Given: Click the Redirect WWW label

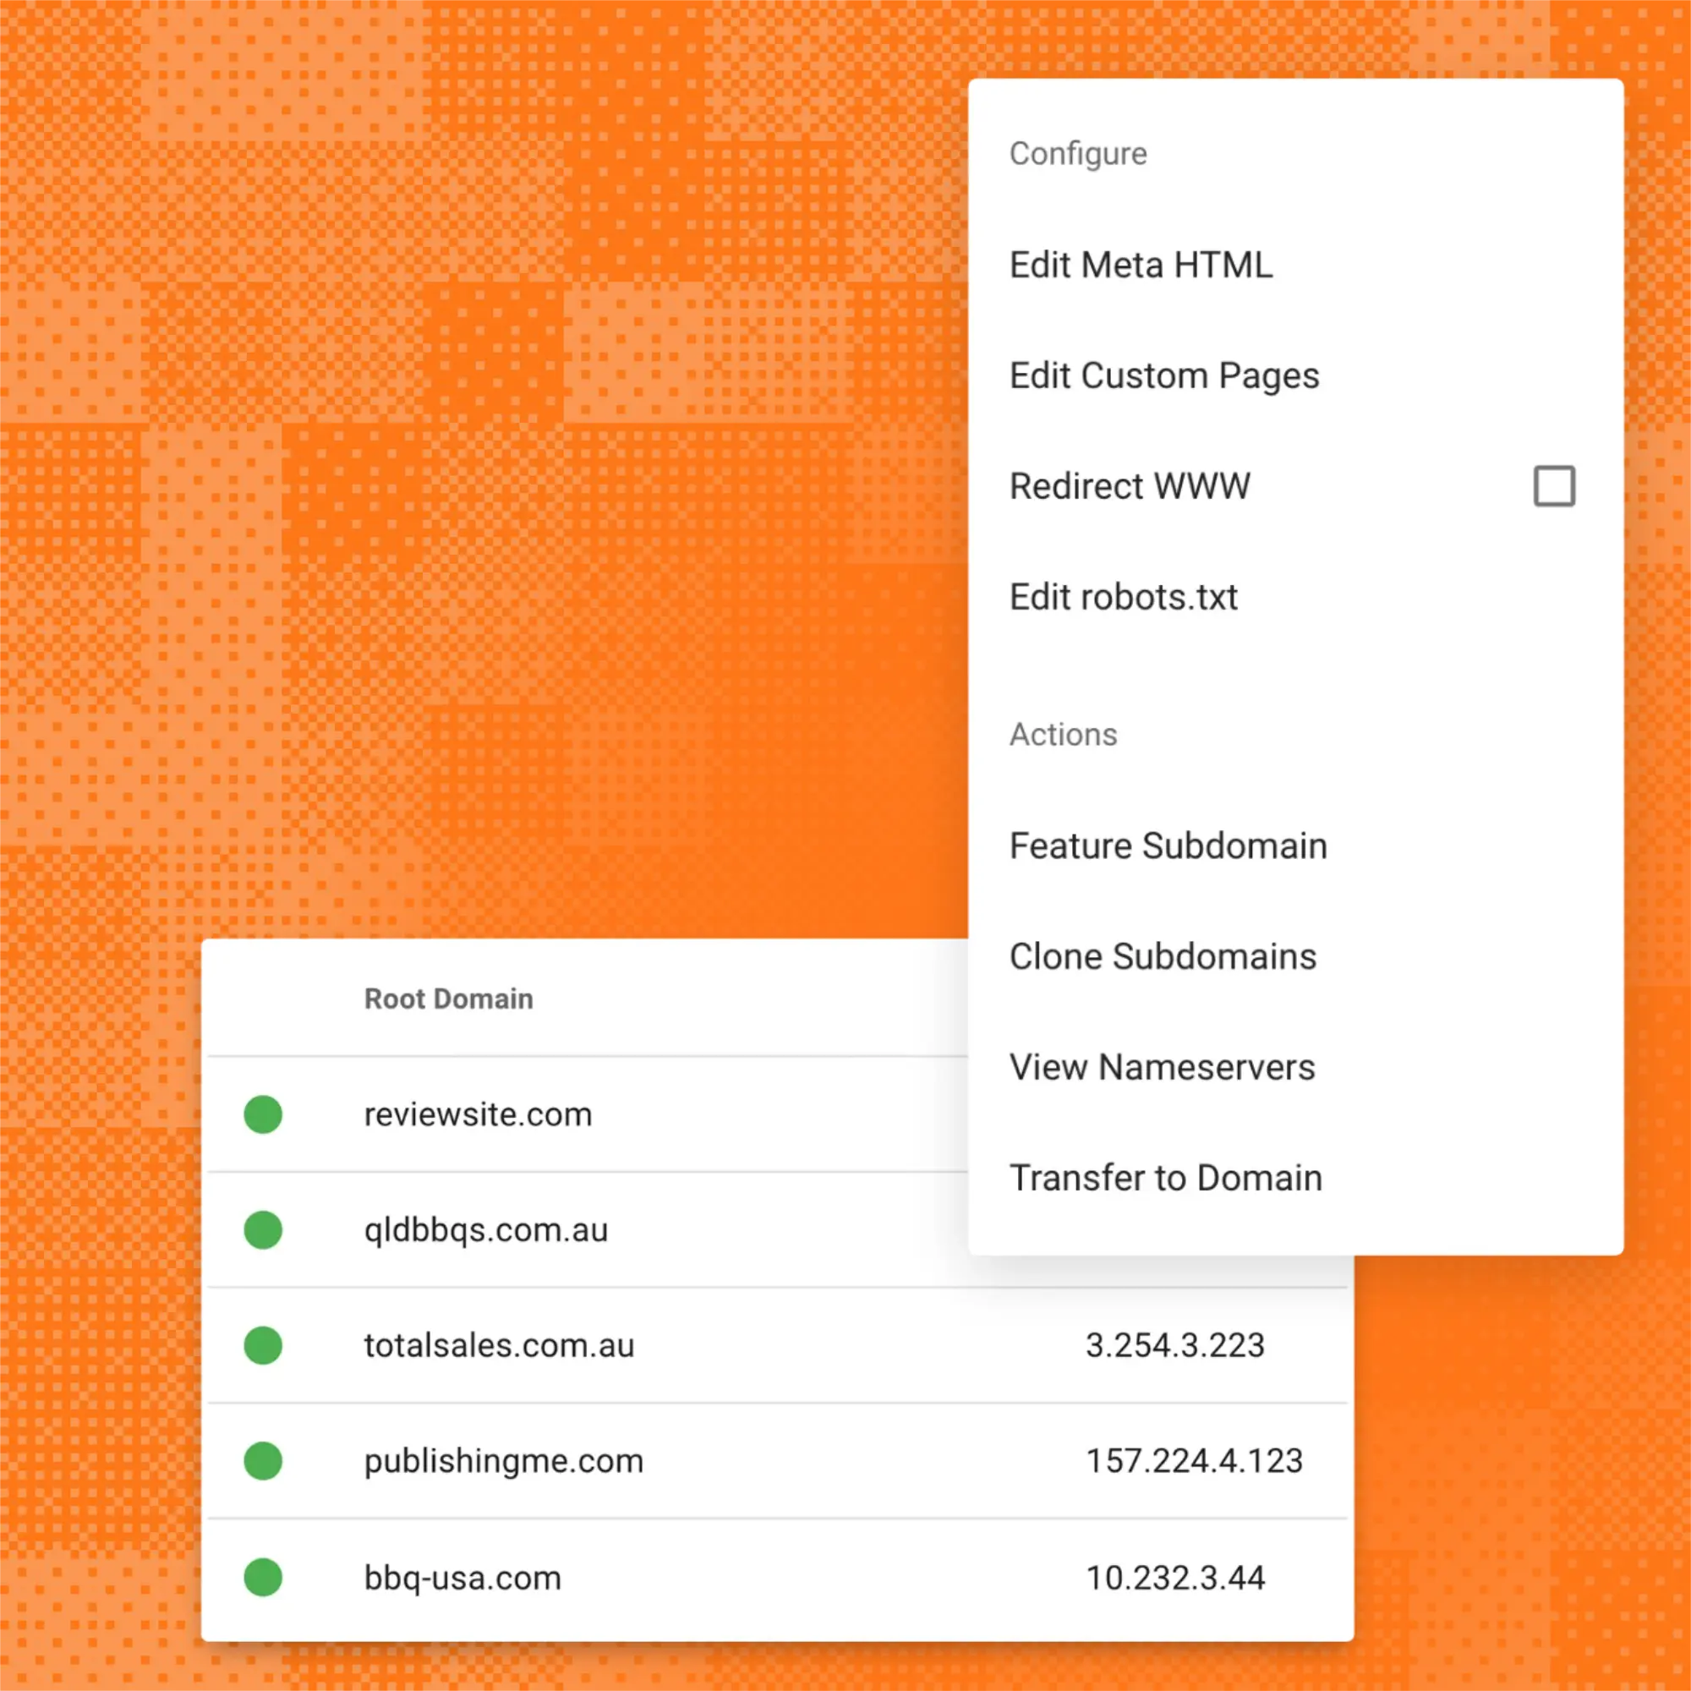Looking at the screenshot, I should 1129,486.
